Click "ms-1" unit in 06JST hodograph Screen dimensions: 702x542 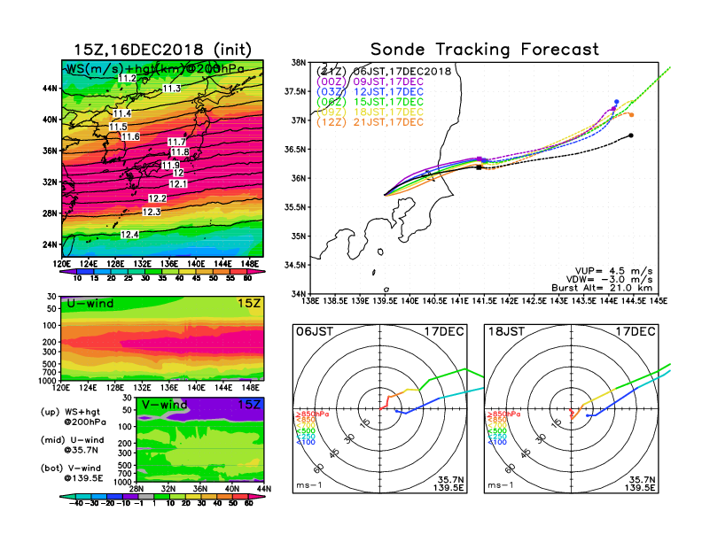(x=309, y=485)
